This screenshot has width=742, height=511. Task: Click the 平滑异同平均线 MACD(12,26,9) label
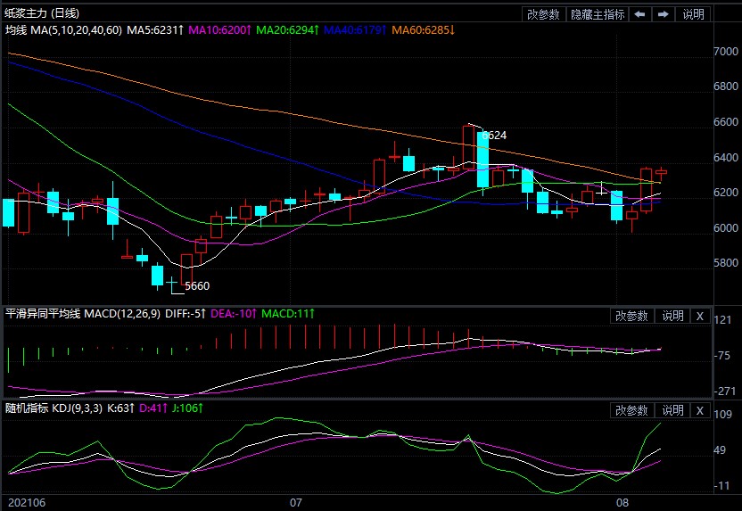coord(82,314)
